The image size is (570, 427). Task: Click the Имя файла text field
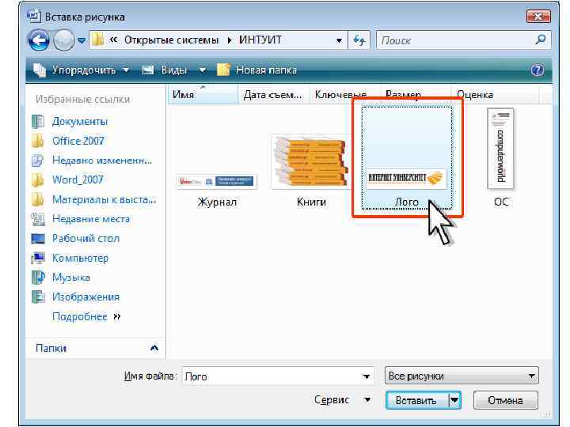tap(272, 376)
